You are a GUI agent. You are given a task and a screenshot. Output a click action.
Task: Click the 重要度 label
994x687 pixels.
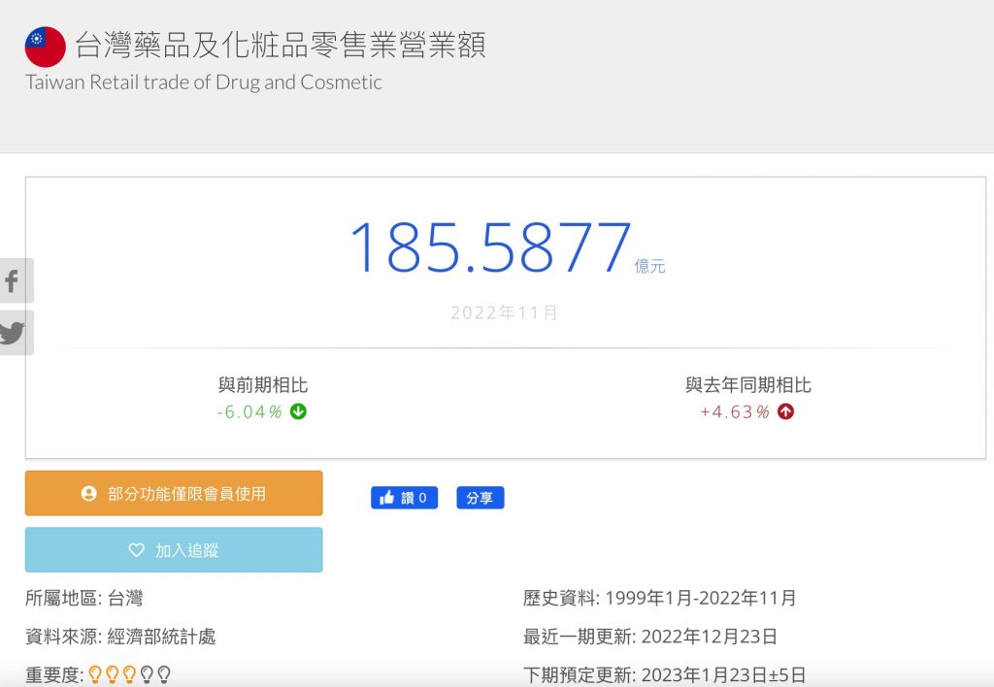pos(54,675)
